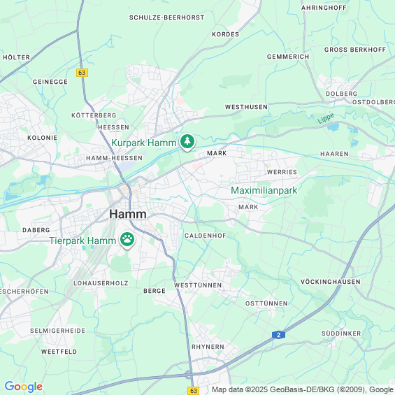Click the Kurpark Hamm tree pin icon
The height and width of the screenshot is (395, 395).
187,142
